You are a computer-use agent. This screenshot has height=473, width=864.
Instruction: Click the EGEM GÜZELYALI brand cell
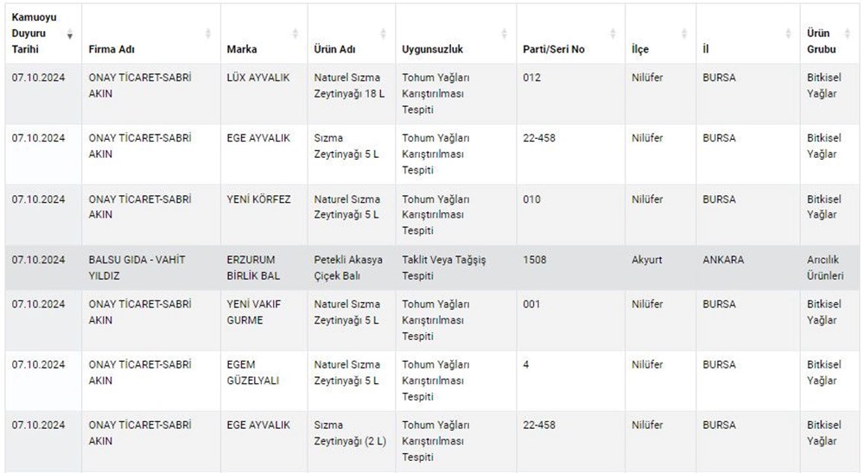[252, 372]
